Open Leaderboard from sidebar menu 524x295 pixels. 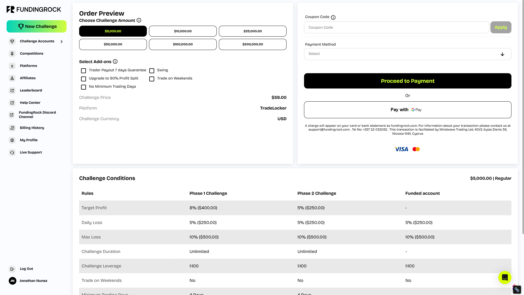coord(31,90)
